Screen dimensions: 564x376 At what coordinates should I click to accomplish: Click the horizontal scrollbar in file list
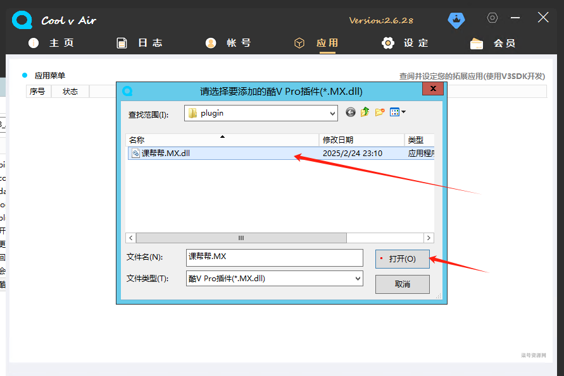241,238
